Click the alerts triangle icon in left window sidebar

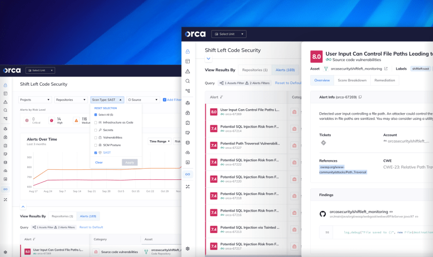(5, 102)
